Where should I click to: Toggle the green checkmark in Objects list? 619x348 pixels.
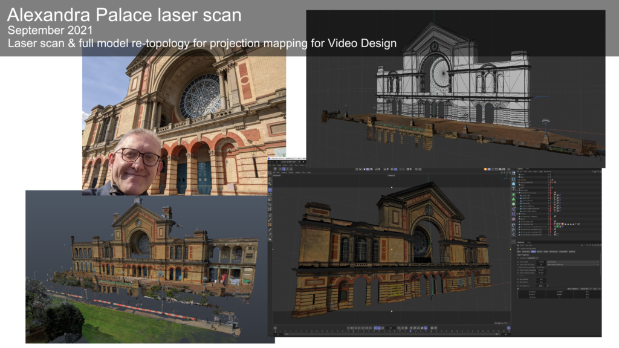tap(553, 187)
